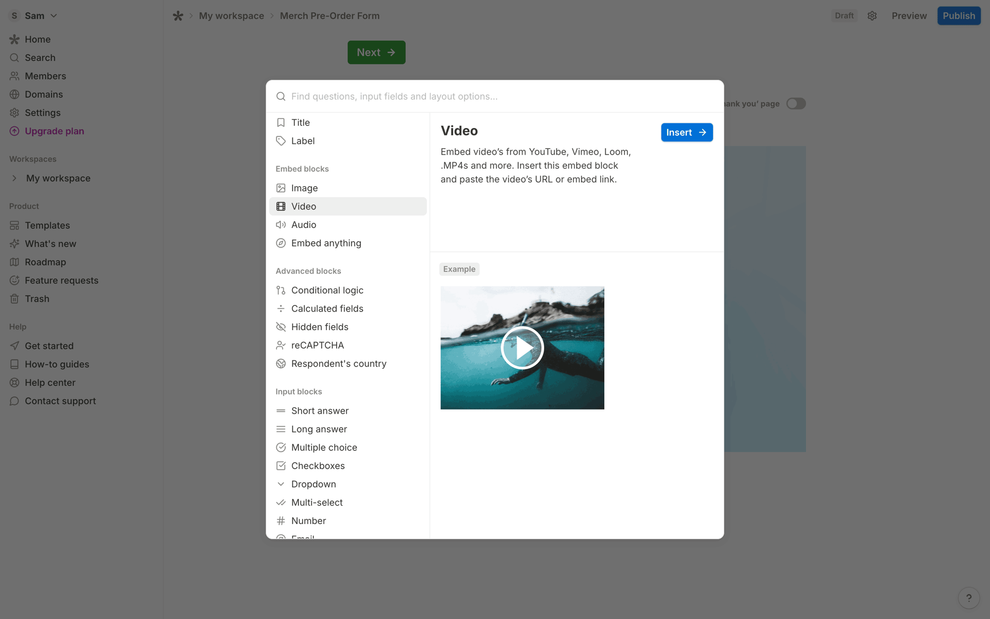Open form settings gear icon

coord(872,16)
